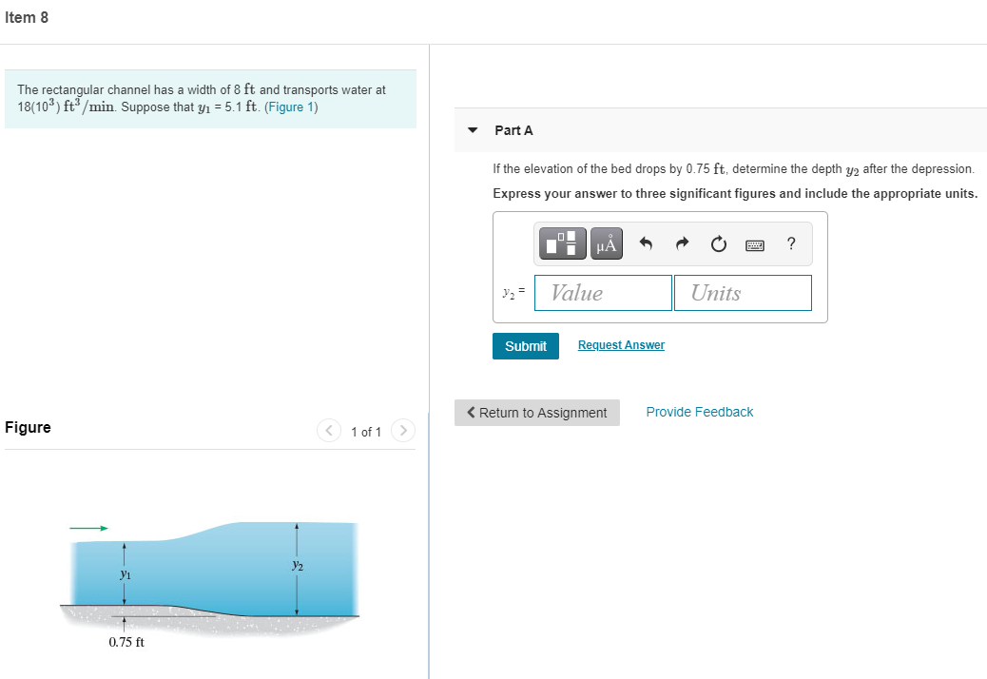Click inside the Units answer field
The height and width of the screenshot is (679, 987).
tap(743, 292)
